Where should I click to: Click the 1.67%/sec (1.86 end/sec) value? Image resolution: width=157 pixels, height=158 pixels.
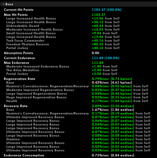(x=113, y=110)
